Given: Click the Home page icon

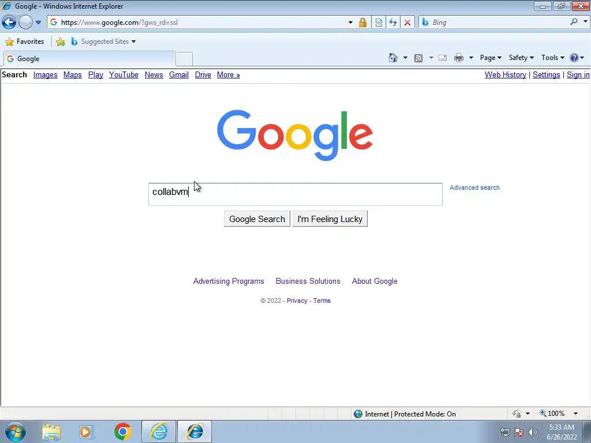Looking at the screenshot, I should [393, 58].
